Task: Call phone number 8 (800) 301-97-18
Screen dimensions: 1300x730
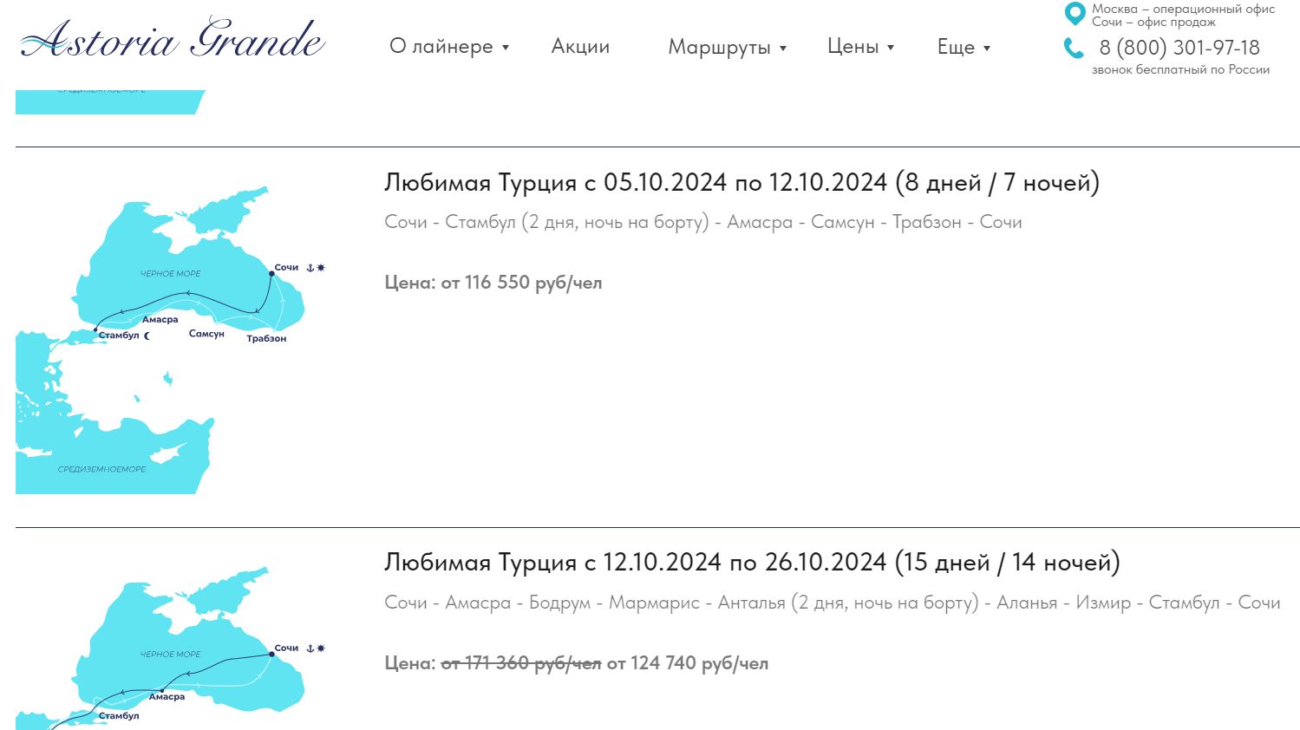Action: point(1179,48)
